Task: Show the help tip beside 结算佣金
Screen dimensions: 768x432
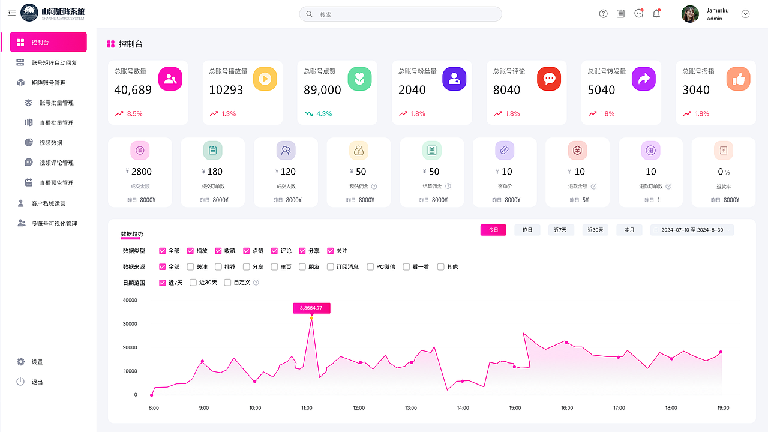Action: click(448, 187)
